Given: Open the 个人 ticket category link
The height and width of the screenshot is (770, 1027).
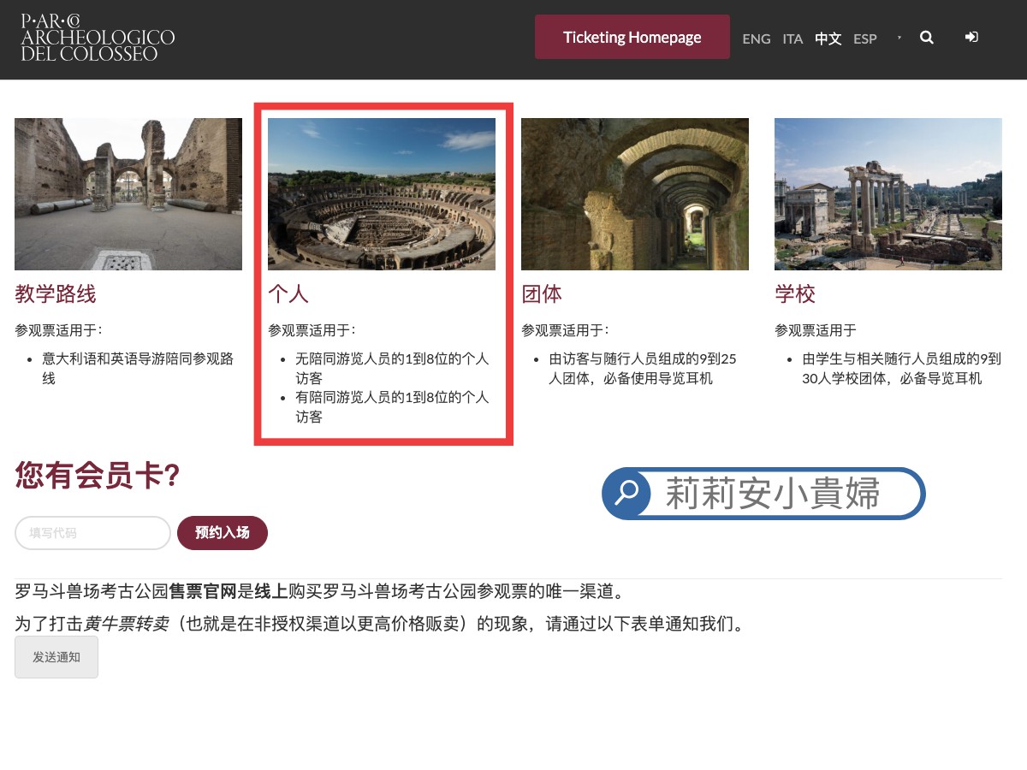Looking at the screenshot, I should tap(288, 293).
